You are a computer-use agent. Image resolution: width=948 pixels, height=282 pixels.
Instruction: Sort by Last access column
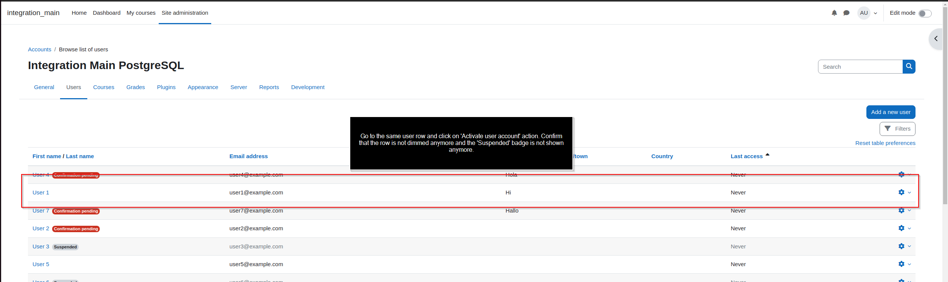coord(747,156)
